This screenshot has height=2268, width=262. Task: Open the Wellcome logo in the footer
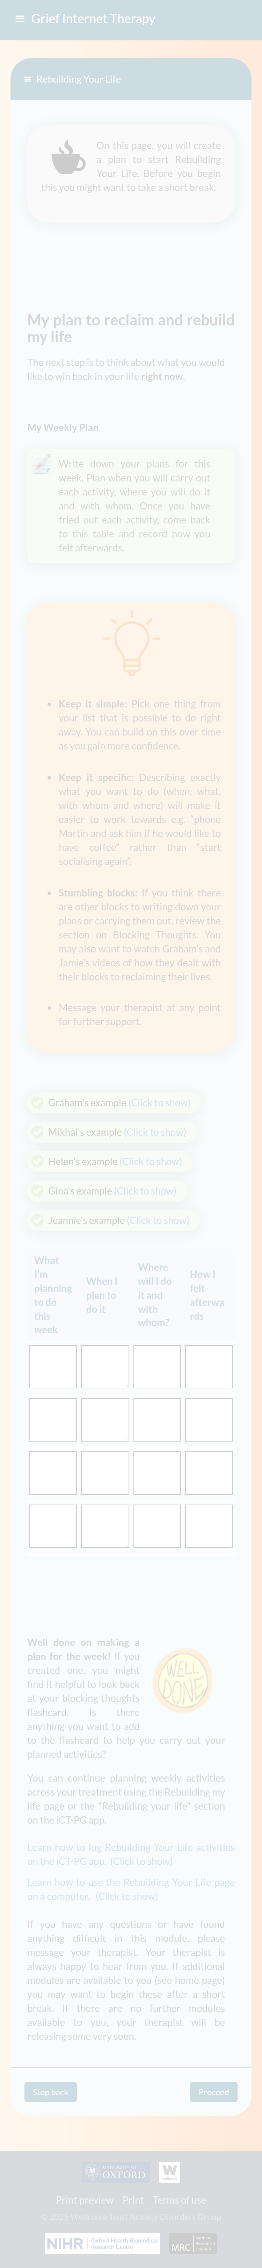tap(170, 2172)
